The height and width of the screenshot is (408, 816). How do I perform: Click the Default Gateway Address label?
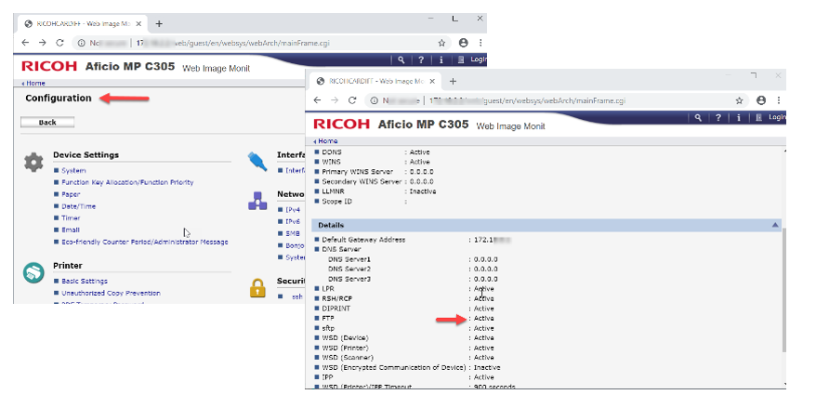[x=363, y=240]
